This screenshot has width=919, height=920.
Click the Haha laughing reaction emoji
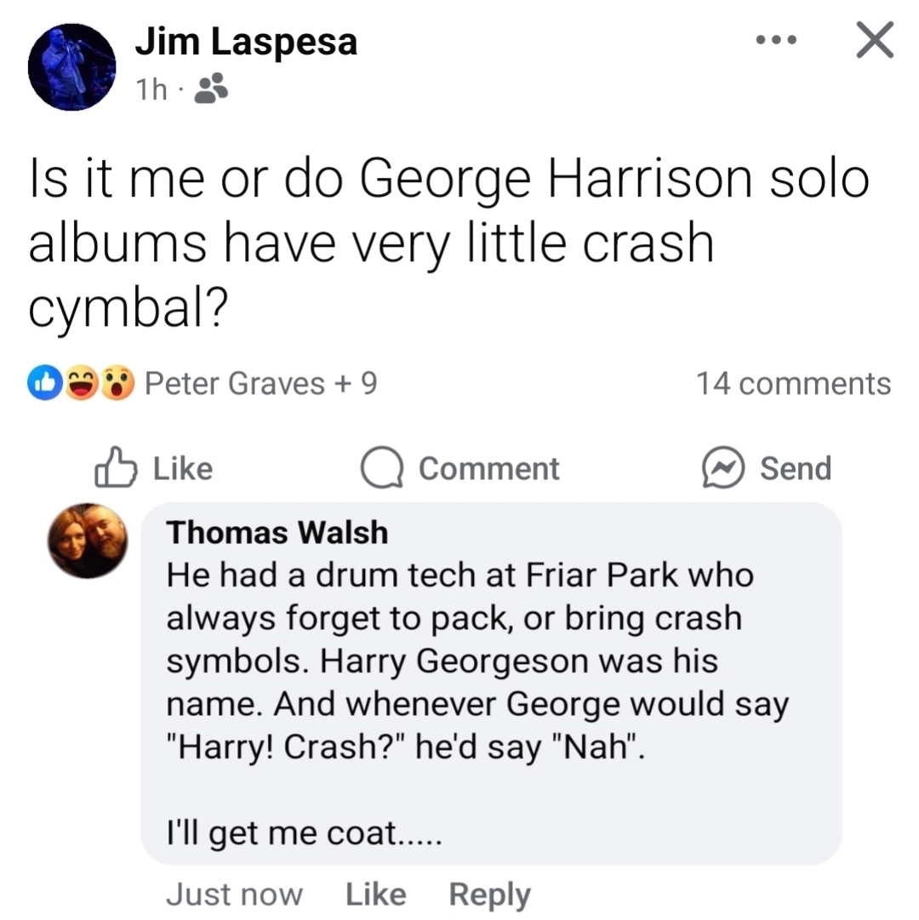(82, 384)
